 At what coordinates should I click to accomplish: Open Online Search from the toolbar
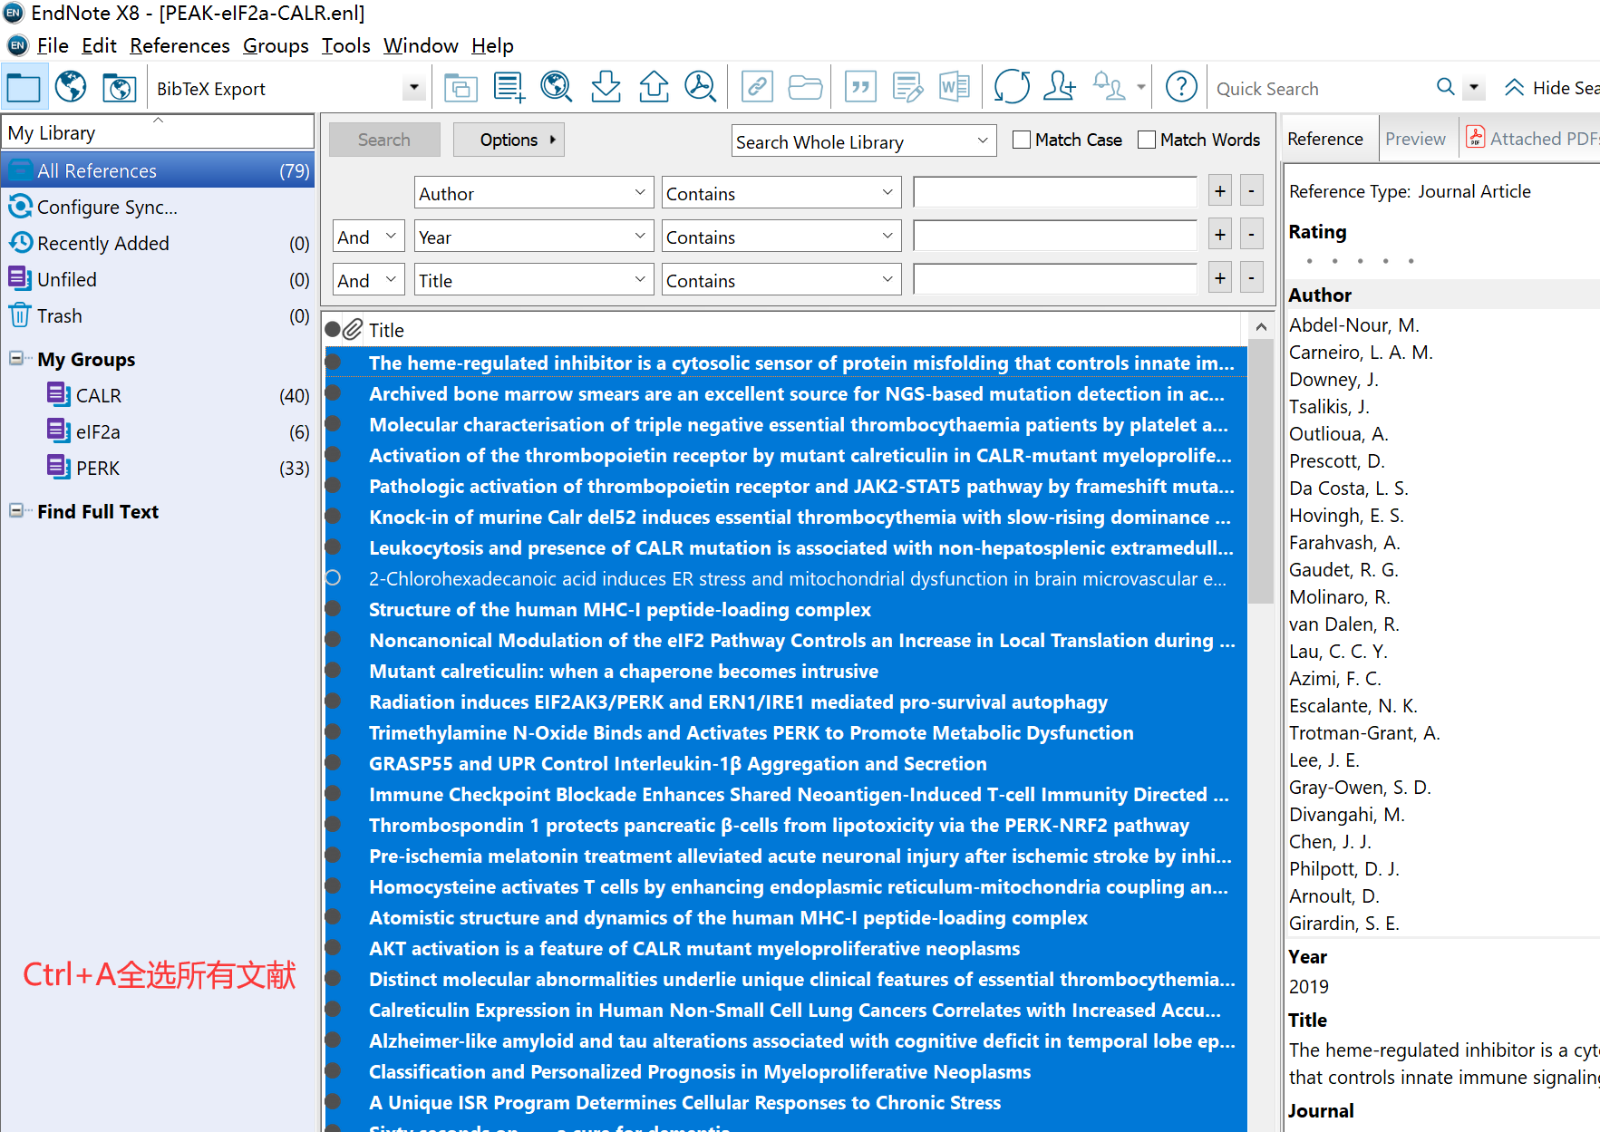tap(557, 88)
